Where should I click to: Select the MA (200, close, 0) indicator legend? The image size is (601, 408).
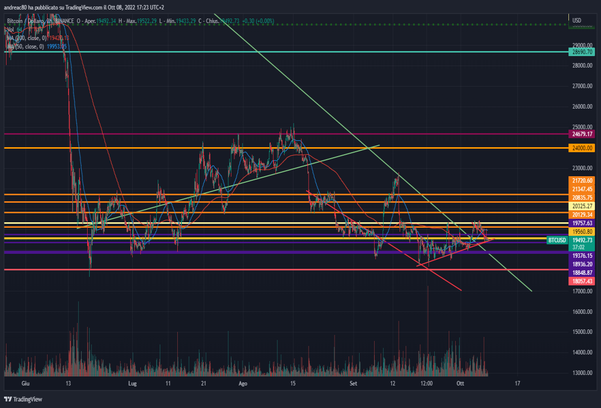tap(27, 38)
